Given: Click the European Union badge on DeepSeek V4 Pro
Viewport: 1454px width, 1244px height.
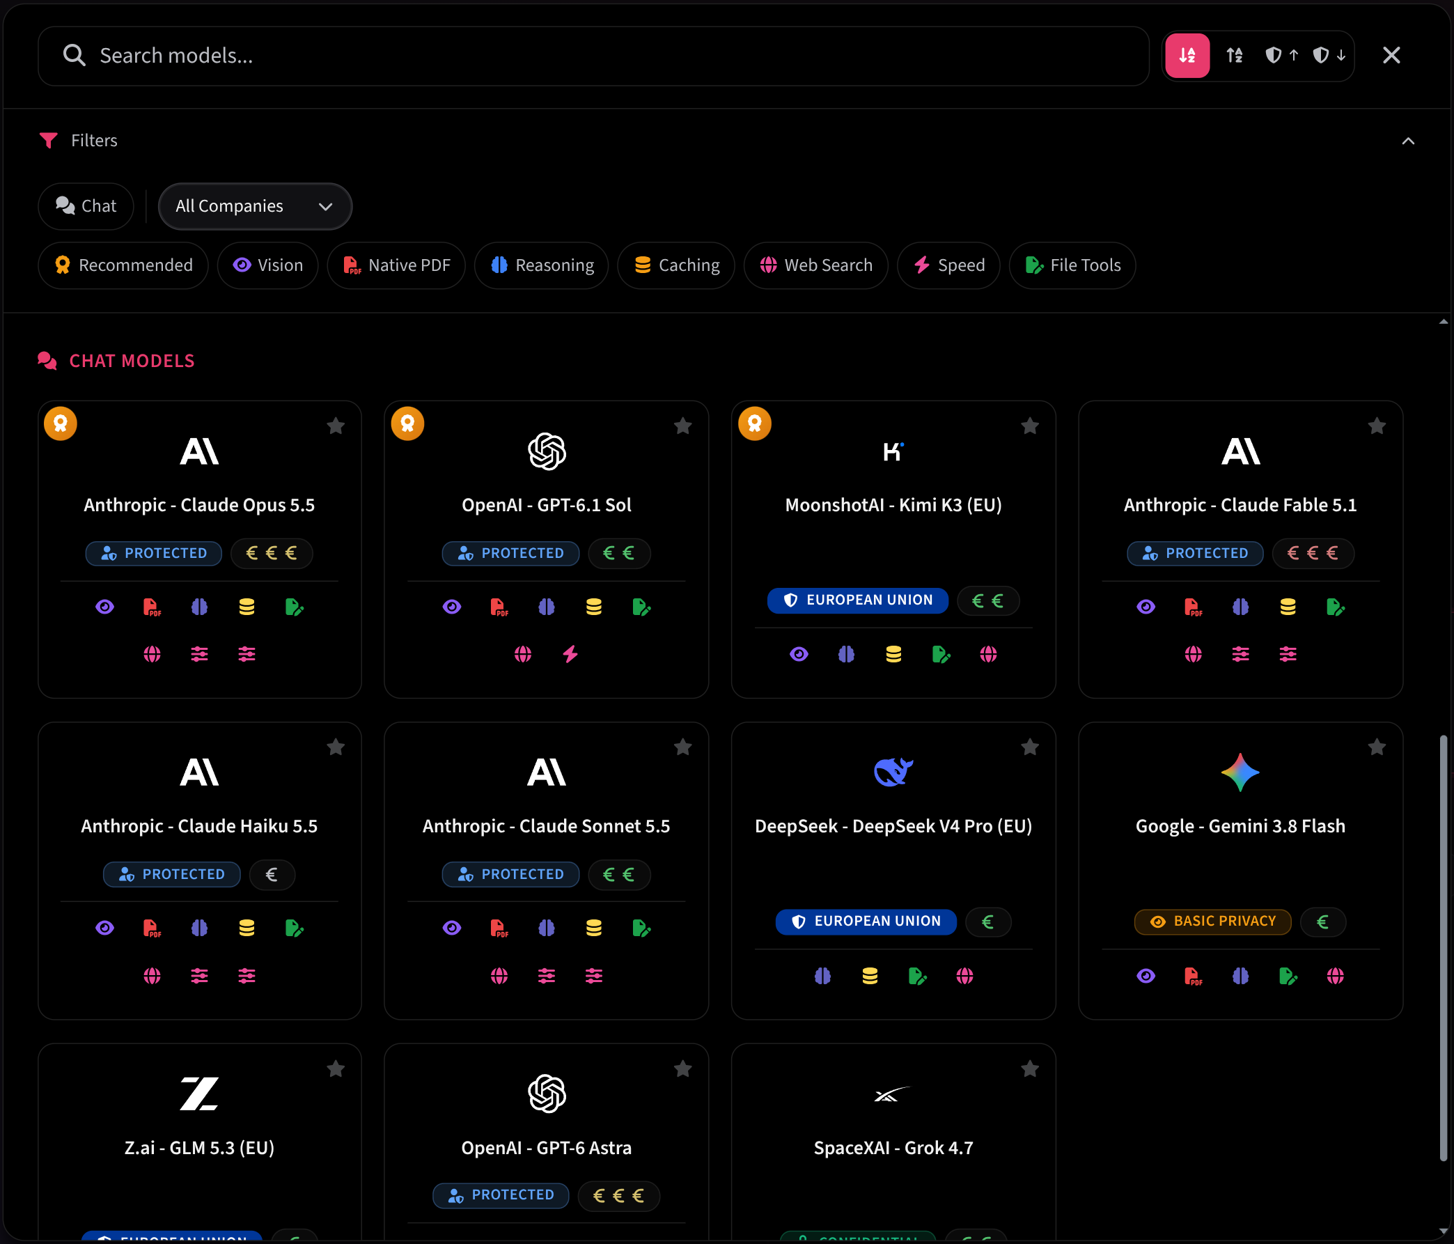Looking at the screenshot, I should [x=866, y=921].
